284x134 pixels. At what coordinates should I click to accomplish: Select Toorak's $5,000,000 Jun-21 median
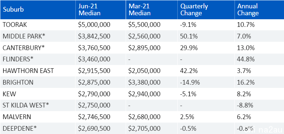coord(94,25)
